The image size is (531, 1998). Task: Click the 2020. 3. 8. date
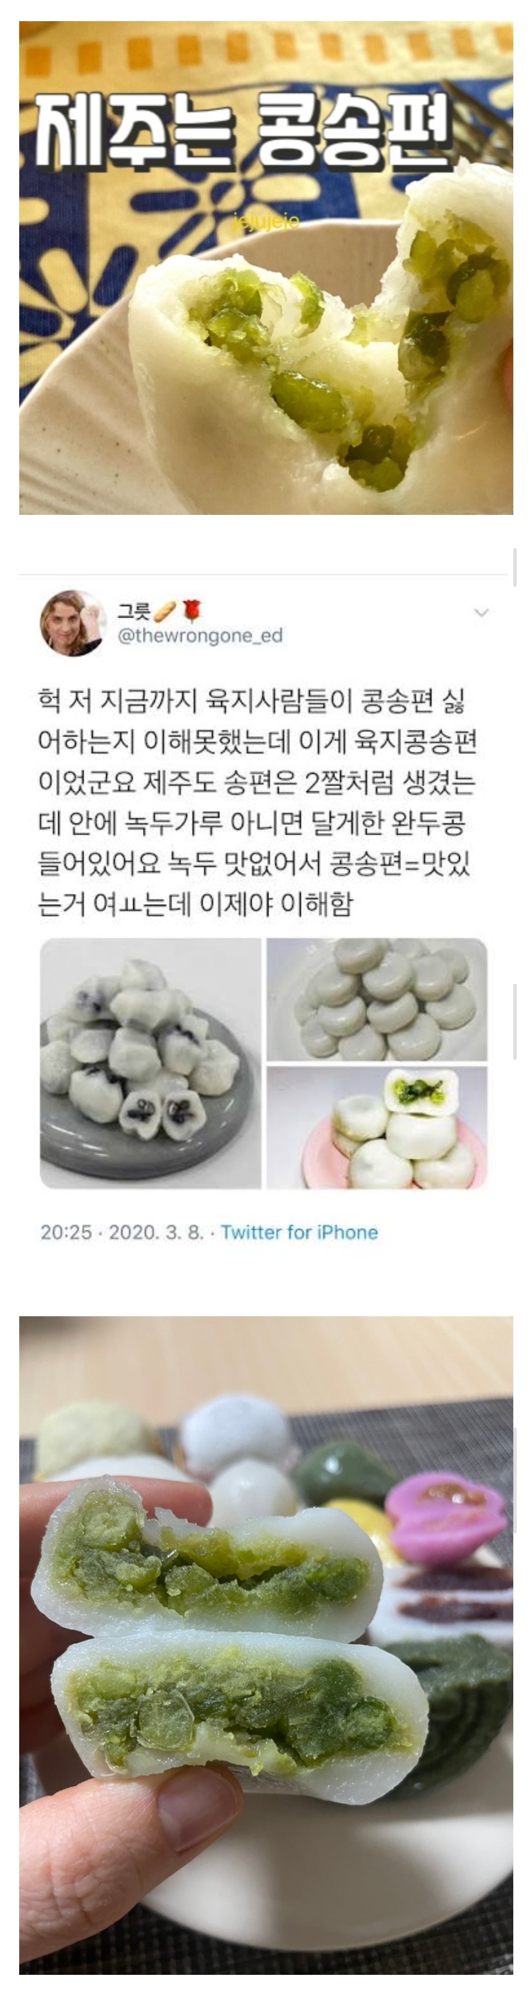click(155, 1232)
